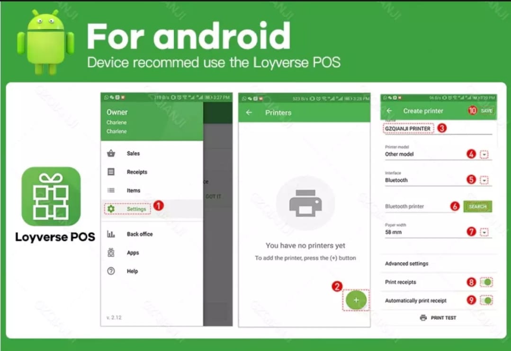
Task: Click the 'GOT IT' text behind drawer
Action: tap(214, 197)
